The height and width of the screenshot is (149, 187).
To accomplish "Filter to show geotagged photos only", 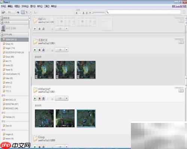I will (x=90, y=13).
